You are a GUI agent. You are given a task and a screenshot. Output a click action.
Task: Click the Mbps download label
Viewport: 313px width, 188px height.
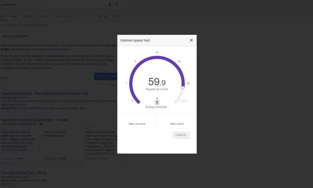(137, 124)
